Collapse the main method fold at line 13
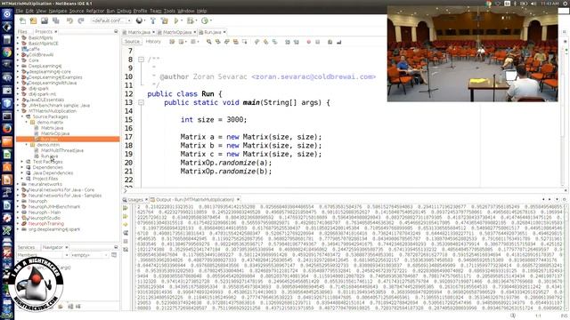The height and width of the screenshot is (320, 570). click(x=141, y=103)
